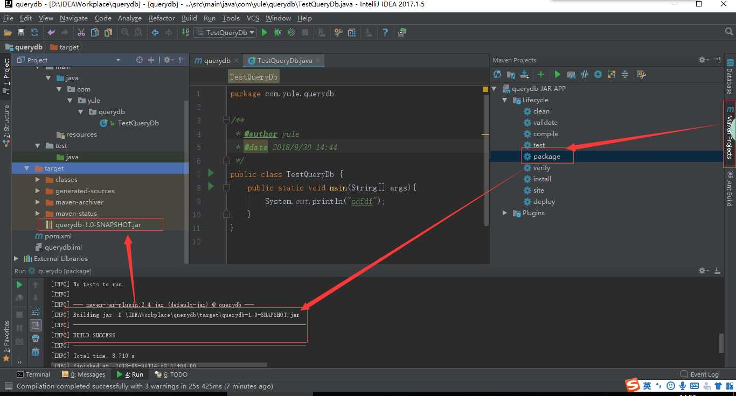Open the Build menu
736x396 pixels.
(x=189, y=18)
